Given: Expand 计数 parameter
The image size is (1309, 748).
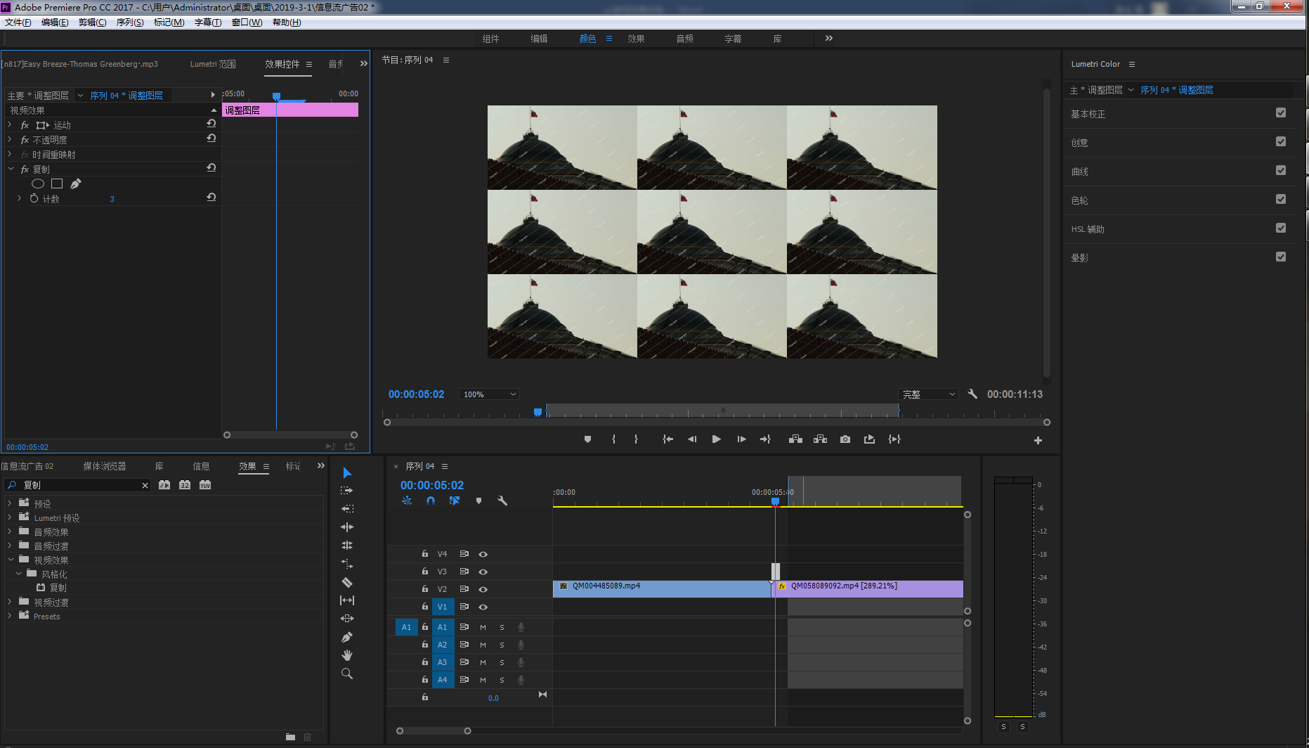Looking at the screenshot, I should (x=20, y=198).
